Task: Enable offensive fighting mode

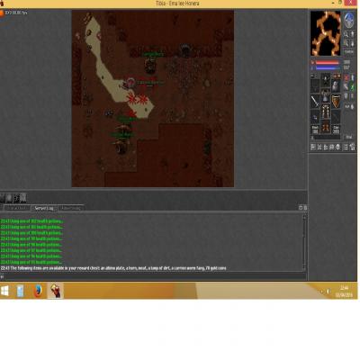Action: click(x=346, y=77)
